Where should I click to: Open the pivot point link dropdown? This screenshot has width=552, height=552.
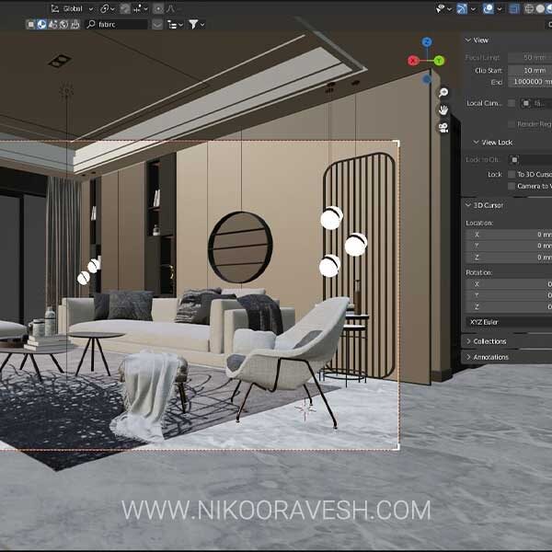pyautogui.click(x=107, y=9)
